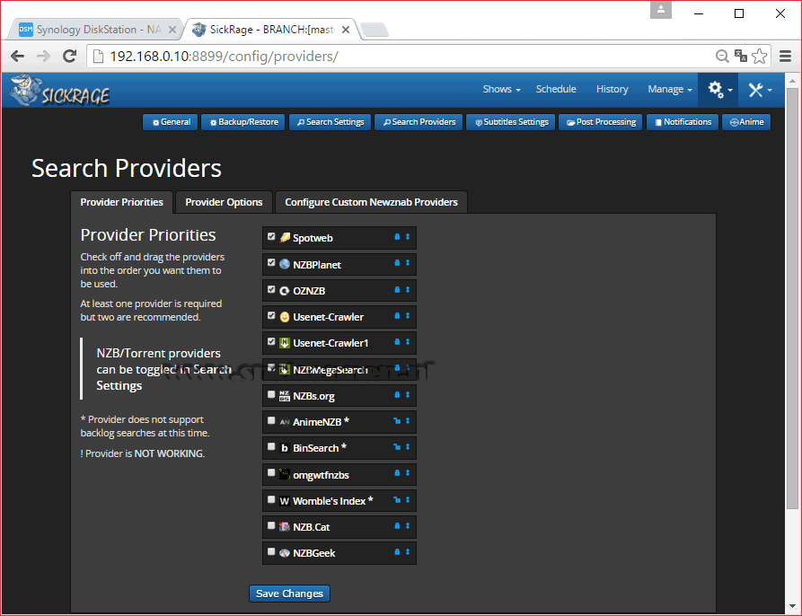The height and width of the screenshot is (616, 802).
Task: Expand the Shows dropdown menu
Action: click(501, 89)
